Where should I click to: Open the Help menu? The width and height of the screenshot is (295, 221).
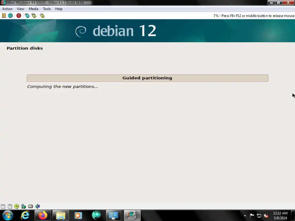tap(59, 9)
